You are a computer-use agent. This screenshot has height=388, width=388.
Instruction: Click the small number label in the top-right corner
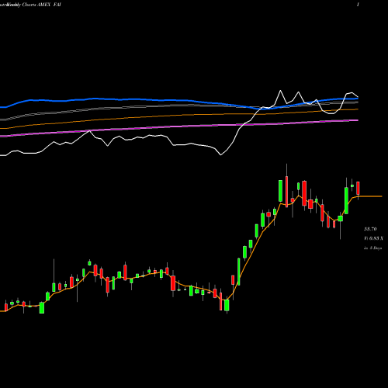pos(358,5)
